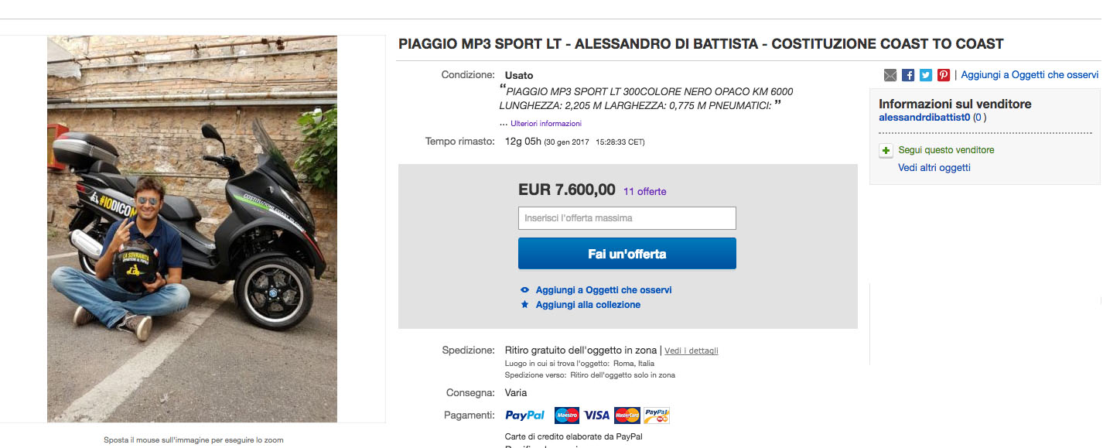Click top-right 'Aggiungi a Oggetti che osservi'

pos(1030,75)
